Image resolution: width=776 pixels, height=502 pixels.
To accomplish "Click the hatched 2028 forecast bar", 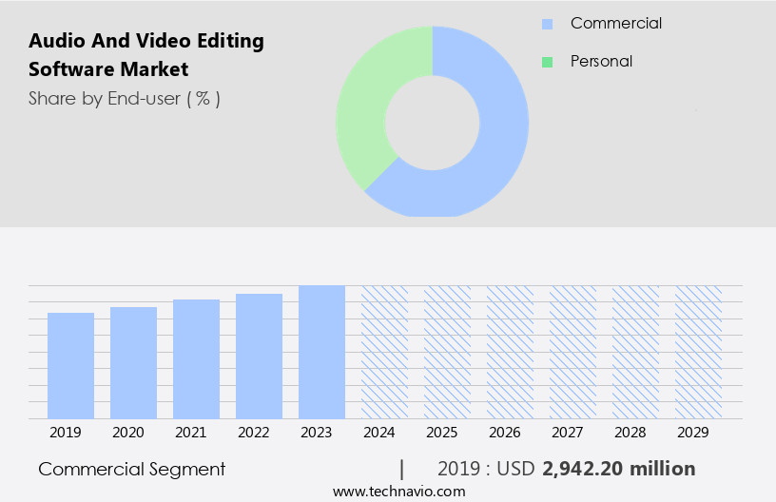I will pyautogui.click(x=635, y=352).
